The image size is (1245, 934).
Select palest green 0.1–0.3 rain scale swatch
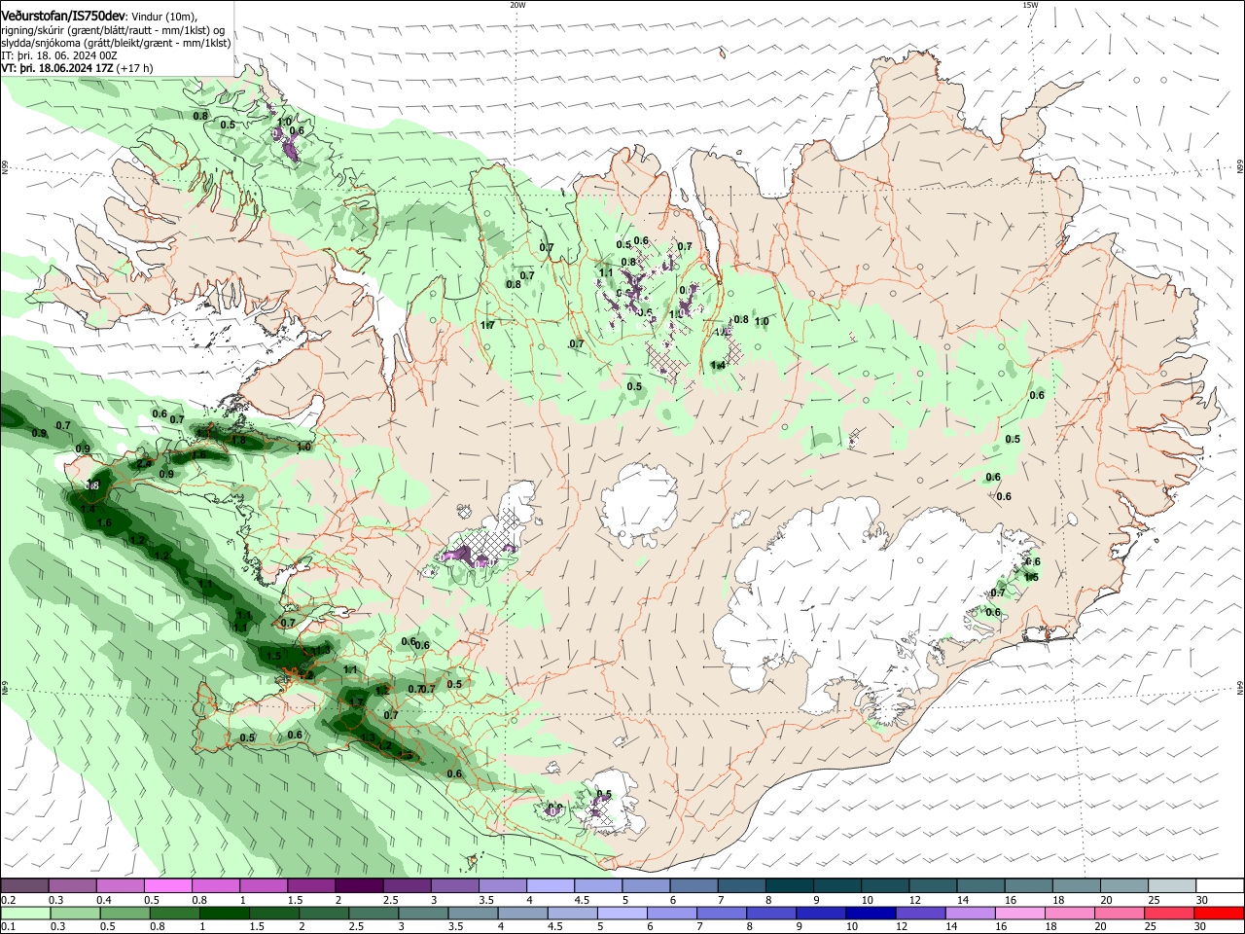[25, 913]
